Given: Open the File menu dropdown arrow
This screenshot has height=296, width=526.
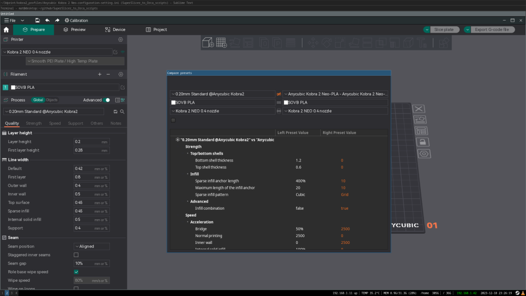Looking at the screenshot, I should click(23, 21).
